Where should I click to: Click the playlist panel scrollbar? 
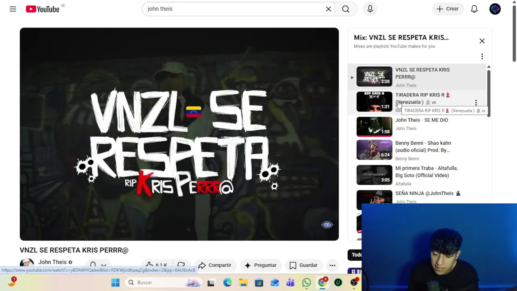(489, 93)
